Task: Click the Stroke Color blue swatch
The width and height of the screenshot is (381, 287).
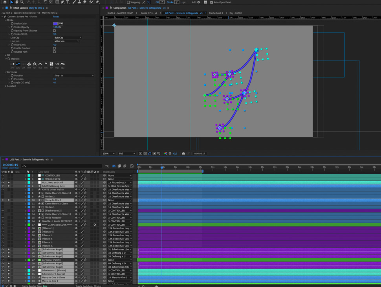Action: pyautogui.click(x=55, y=24)
